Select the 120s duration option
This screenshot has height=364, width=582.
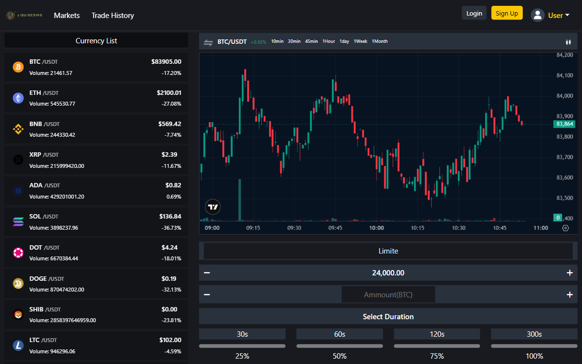[x=436, y=334]
